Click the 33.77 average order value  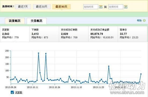(x=123, y=34)
